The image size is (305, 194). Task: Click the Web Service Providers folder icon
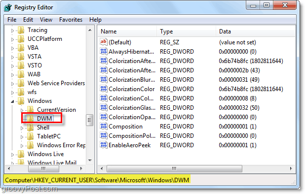coord(21,83)
